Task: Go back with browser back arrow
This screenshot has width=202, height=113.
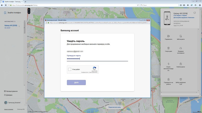Action: click(6, 5)
